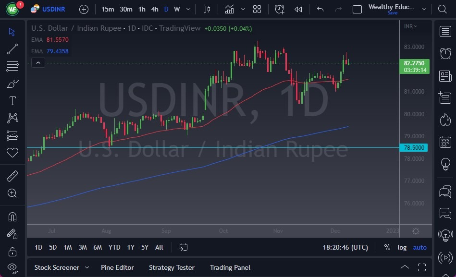The height and width of the screenshot is (277, 456).
Task: Enable percent scale on the price axis
Action: pos(387,247)
